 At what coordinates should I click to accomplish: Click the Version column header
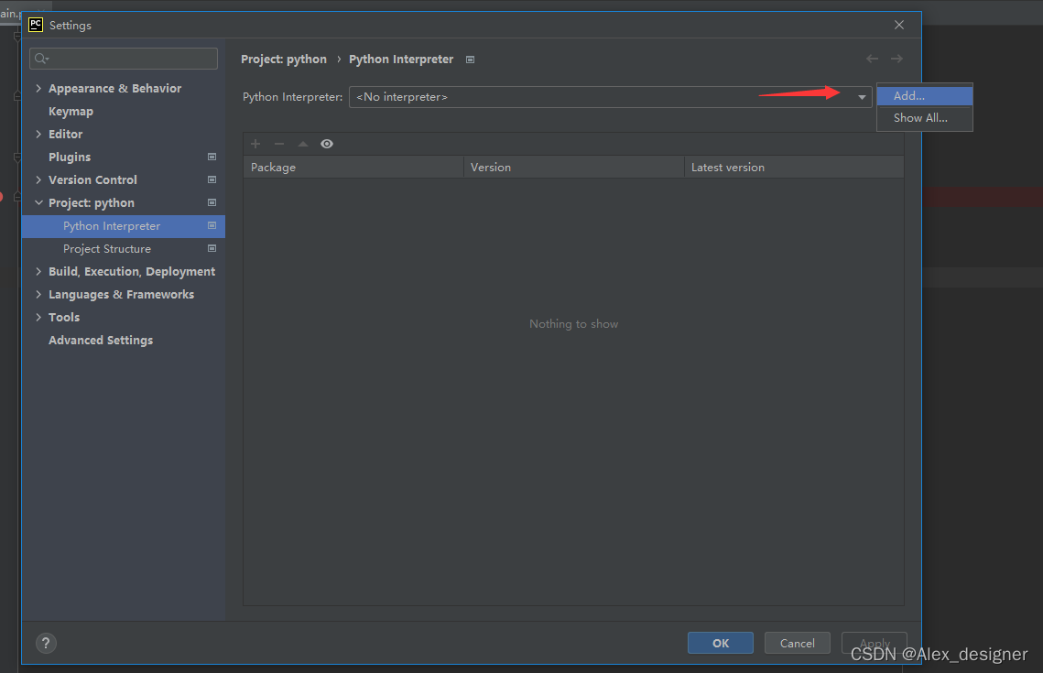(573, 167)
